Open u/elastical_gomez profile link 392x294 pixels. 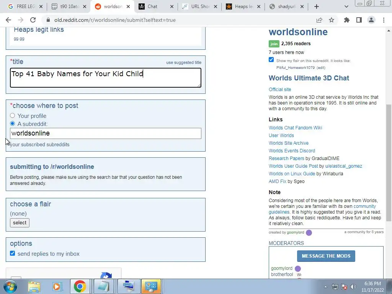click(343, 166)
